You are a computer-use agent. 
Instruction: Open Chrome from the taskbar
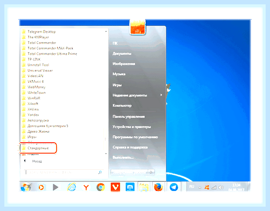pos(101,187)
